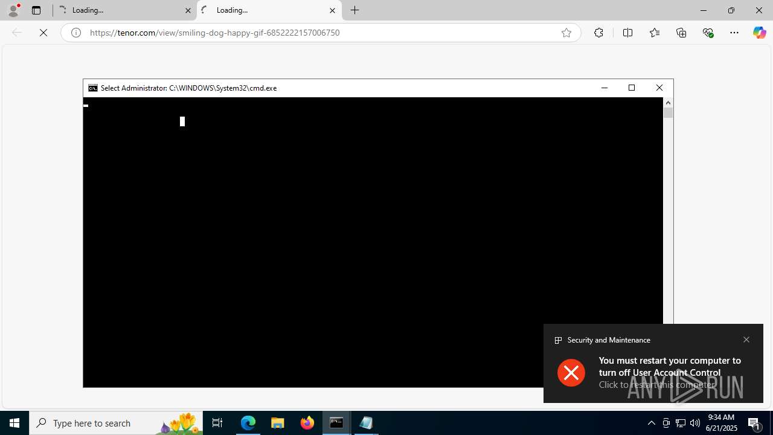Show hidden system tray icons
Image resolution: width=773 pixels, height=435 pixels.
651,423
